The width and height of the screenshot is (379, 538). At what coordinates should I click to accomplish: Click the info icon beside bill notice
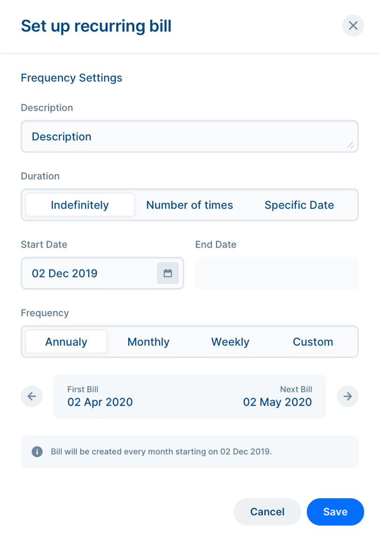tap(37, 451)
